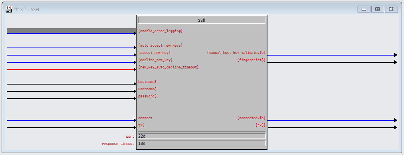This screenshot has width=404, height=155.
Task: Click the blue output line from manual_host_key_validate.fb
Action: [332, 55]
